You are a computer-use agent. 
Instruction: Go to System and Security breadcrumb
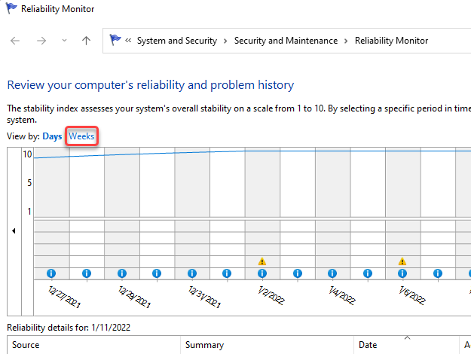point(176,41)
